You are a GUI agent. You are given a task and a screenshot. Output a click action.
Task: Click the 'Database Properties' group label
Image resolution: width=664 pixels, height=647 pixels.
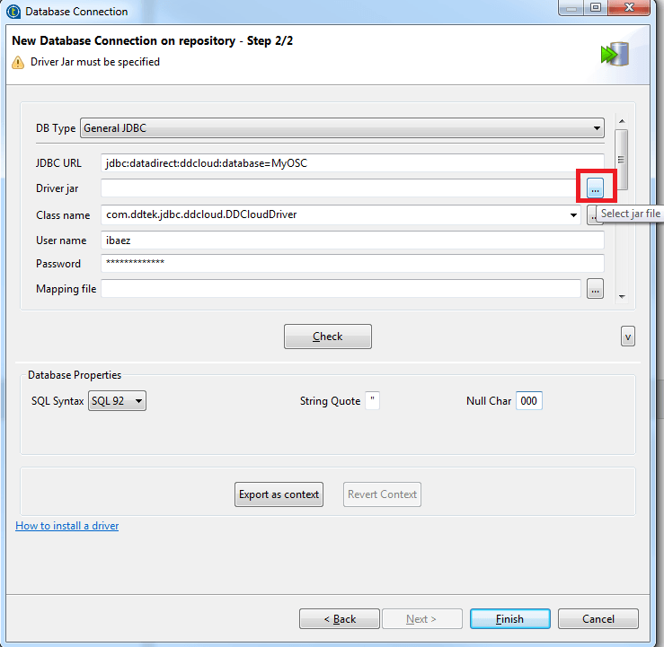point(75,375)
